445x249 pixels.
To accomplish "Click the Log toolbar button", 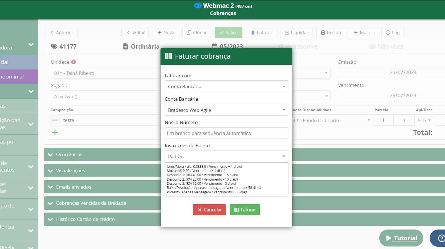I will tap(392, 33).
